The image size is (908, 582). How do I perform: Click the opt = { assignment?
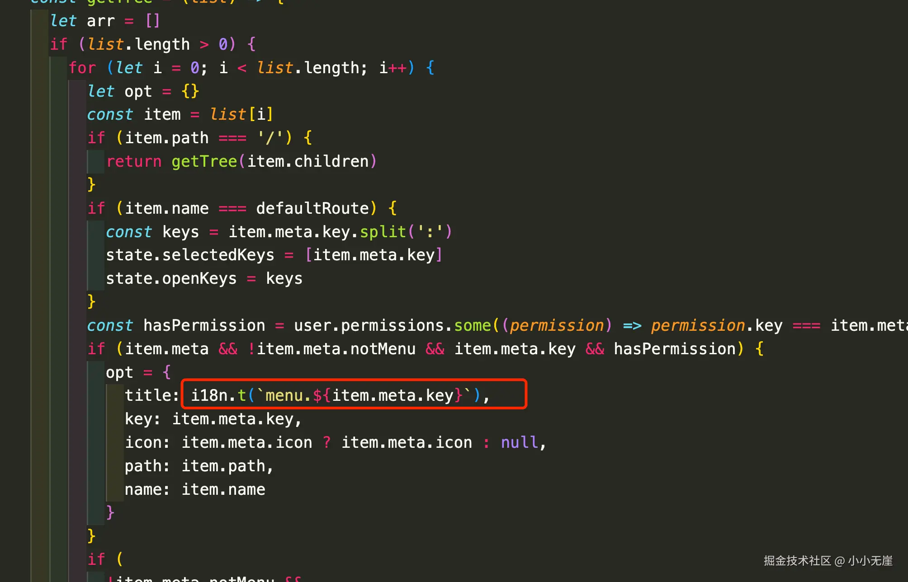pyautogui.click(x=137, y=372)
